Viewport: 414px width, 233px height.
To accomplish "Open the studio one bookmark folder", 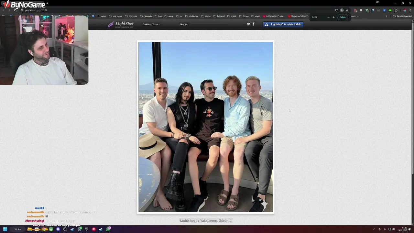I will tap(192, 16).
